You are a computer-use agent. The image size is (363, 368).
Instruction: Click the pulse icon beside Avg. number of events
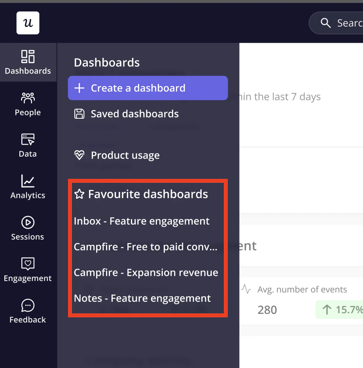click(x=246, y=289)
